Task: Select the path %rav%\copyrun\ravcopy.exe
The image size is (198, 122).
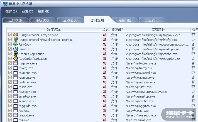Action: (146, 92)
